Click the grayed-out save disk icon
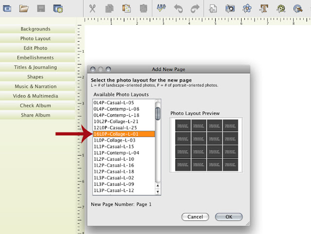The image size is (311, 234). click(x=41, y=9)
